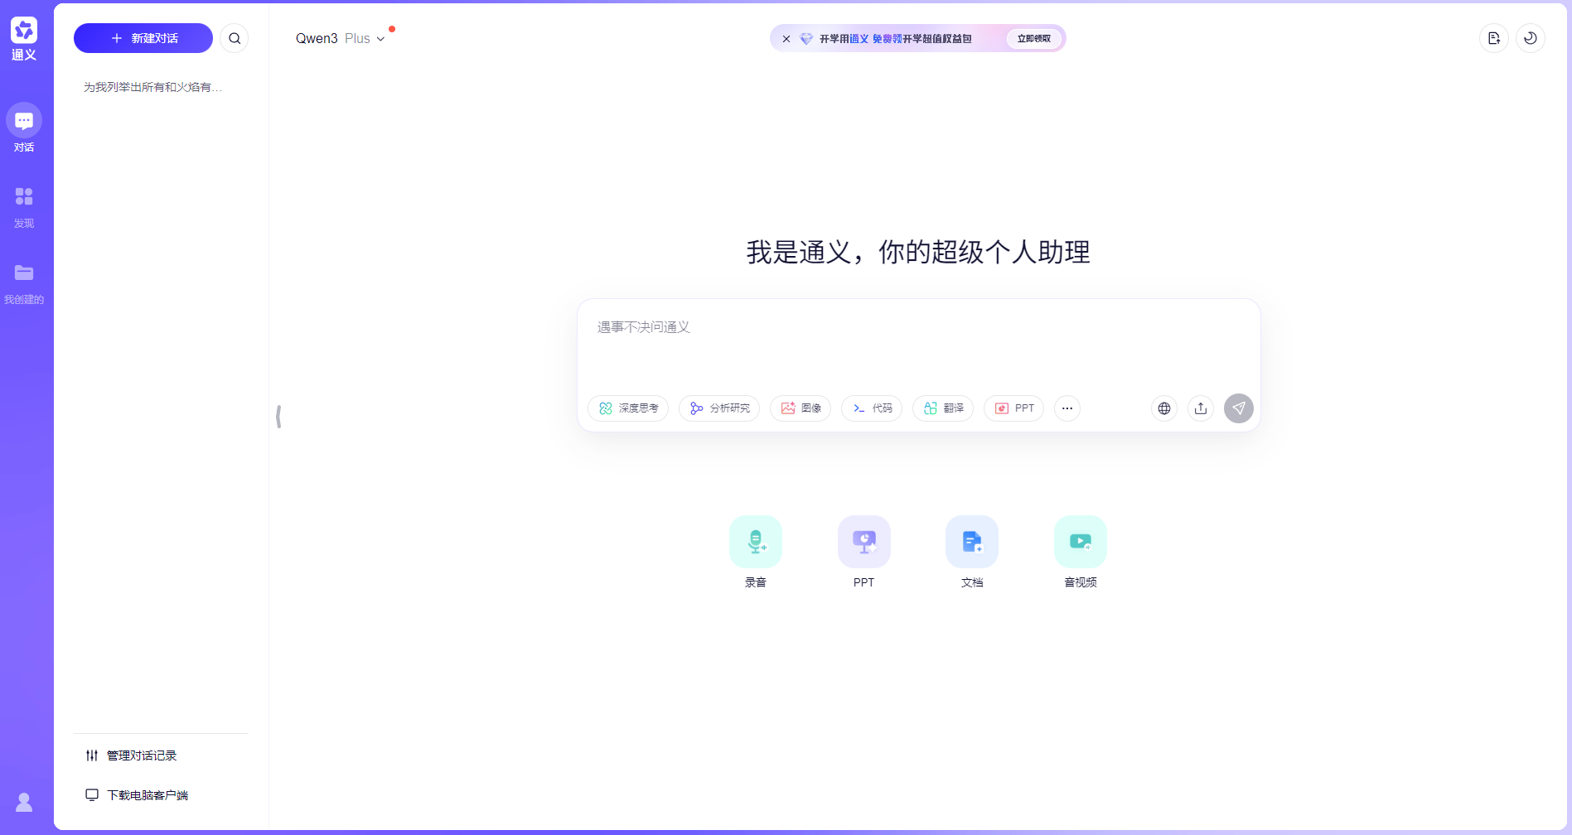
Task: Start a new chat with 新建对话
Action: point(143,38)
